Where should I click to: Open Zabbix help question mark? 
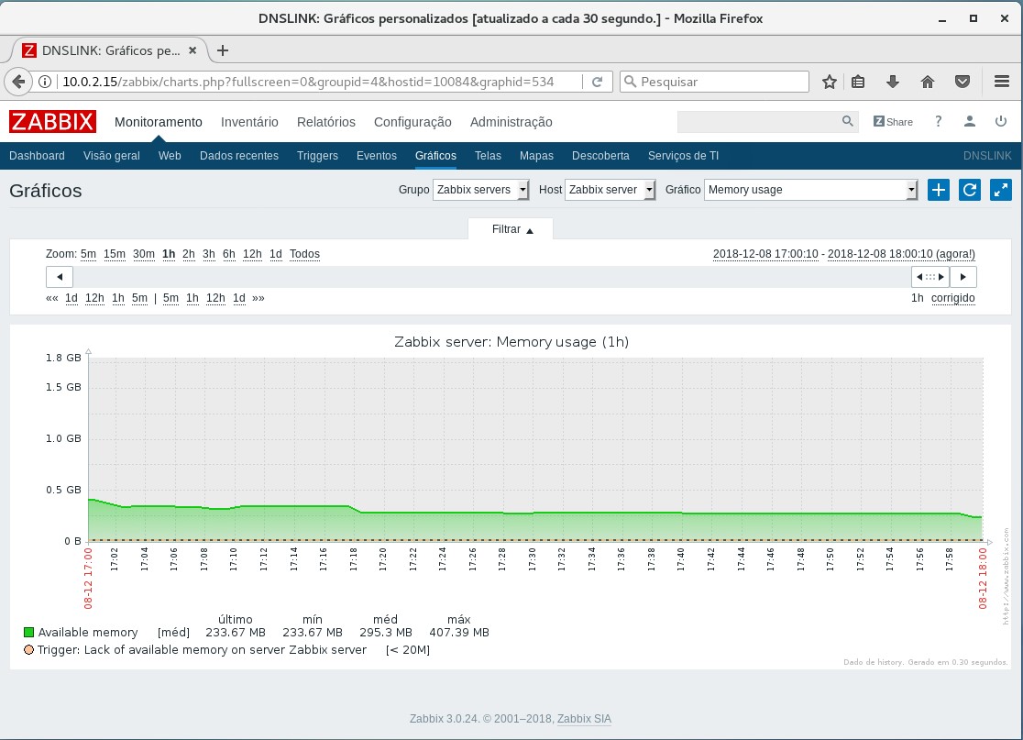[x=938, y=121]
